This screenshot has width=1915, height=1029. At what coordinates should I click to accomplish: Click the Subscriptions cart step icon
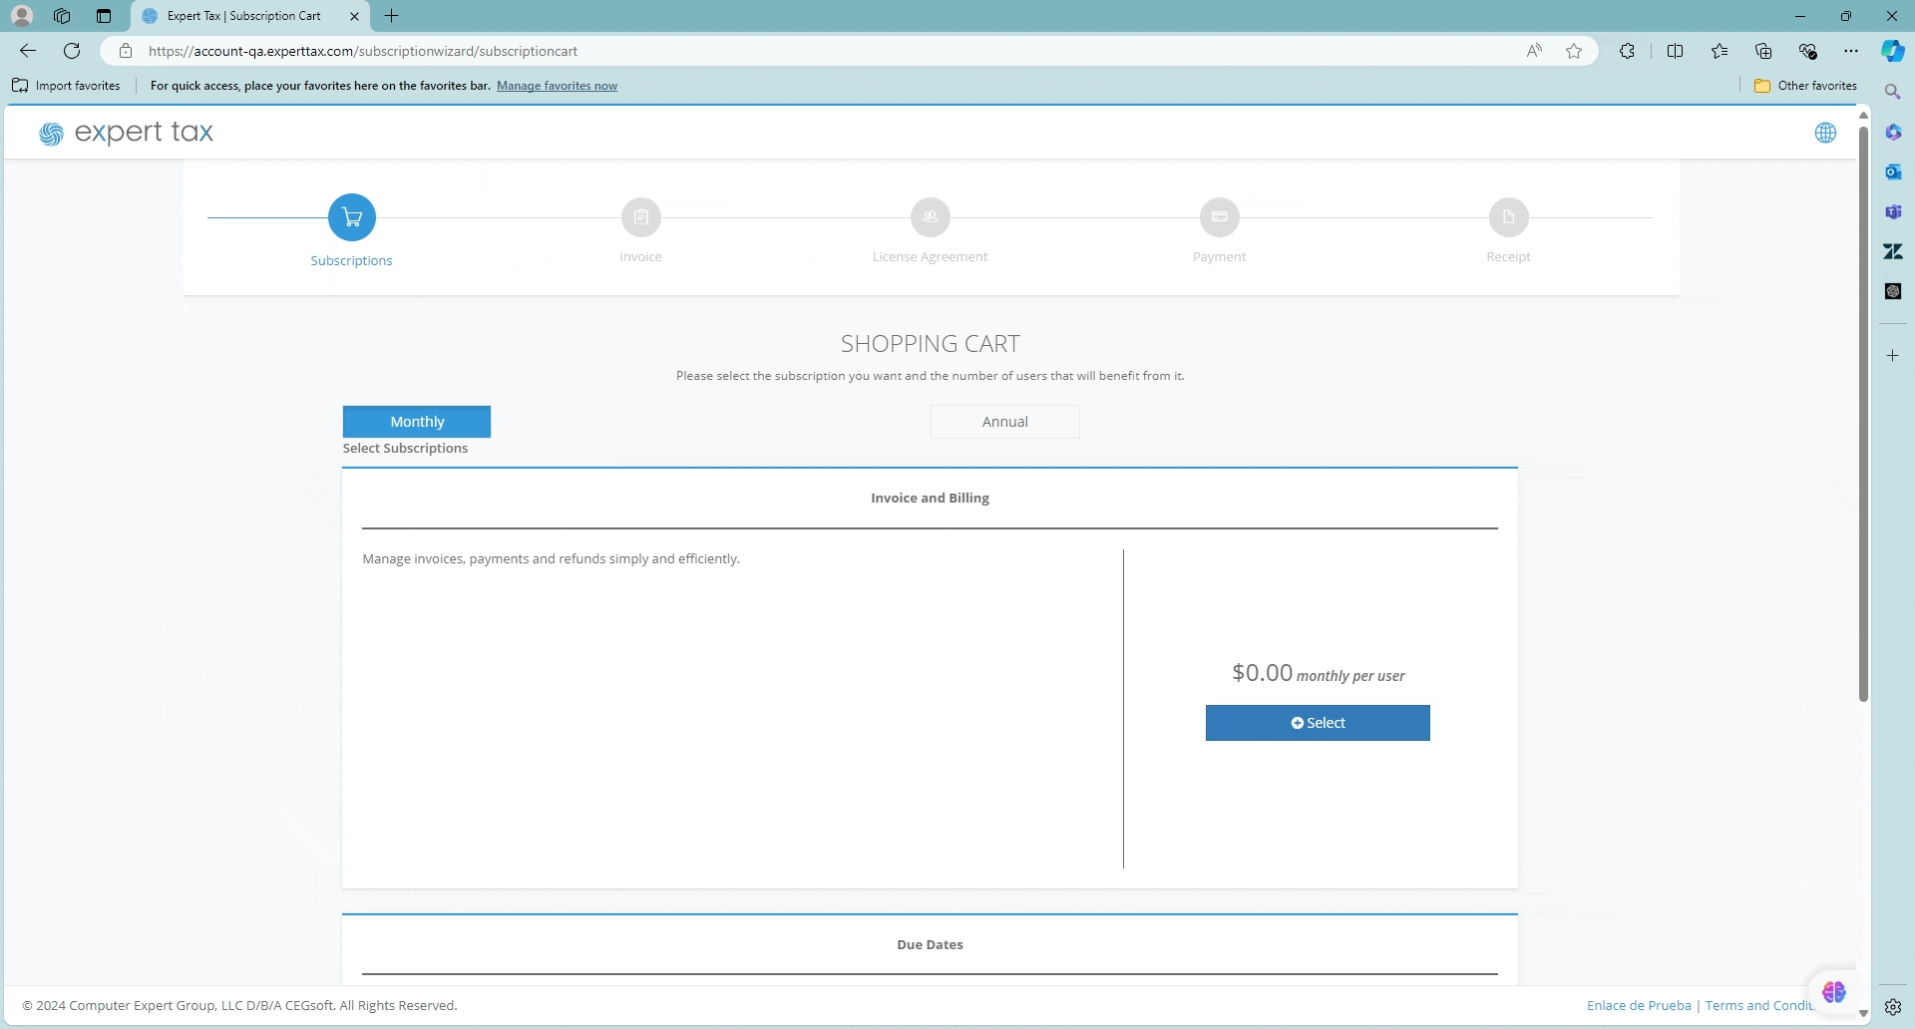(351, 216)
